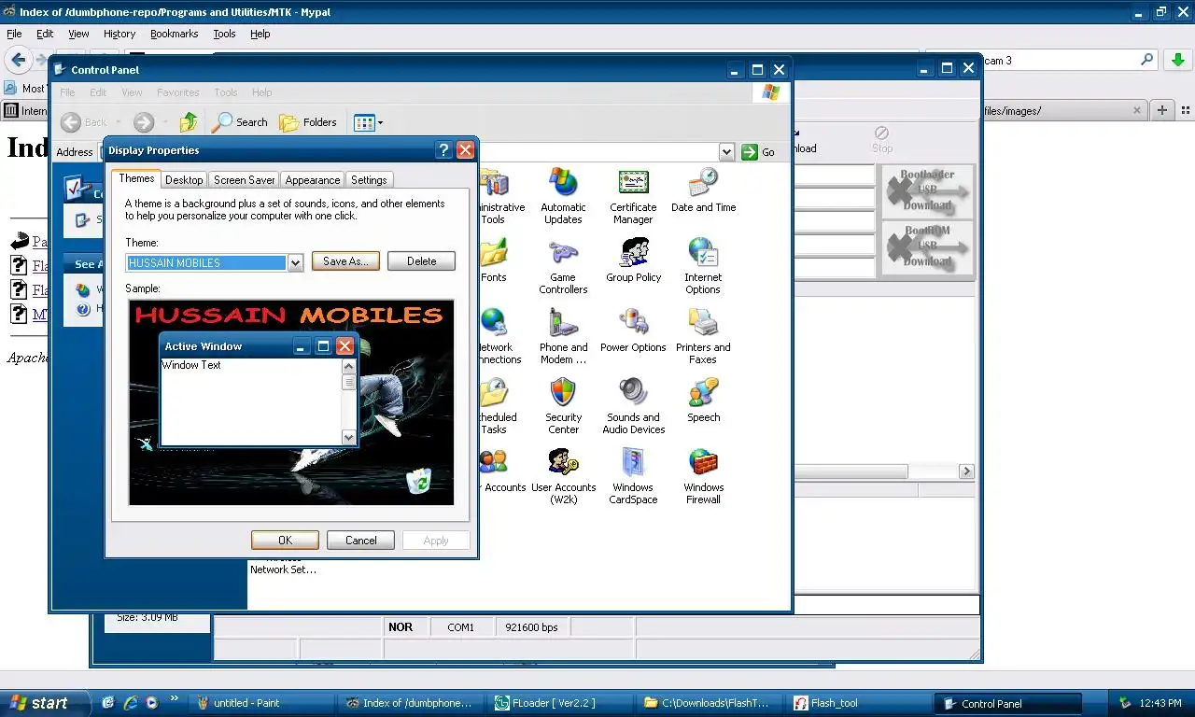Click the BootROM USB Download button
This screenshot has width=1195, height=717.
coord(927,246)
